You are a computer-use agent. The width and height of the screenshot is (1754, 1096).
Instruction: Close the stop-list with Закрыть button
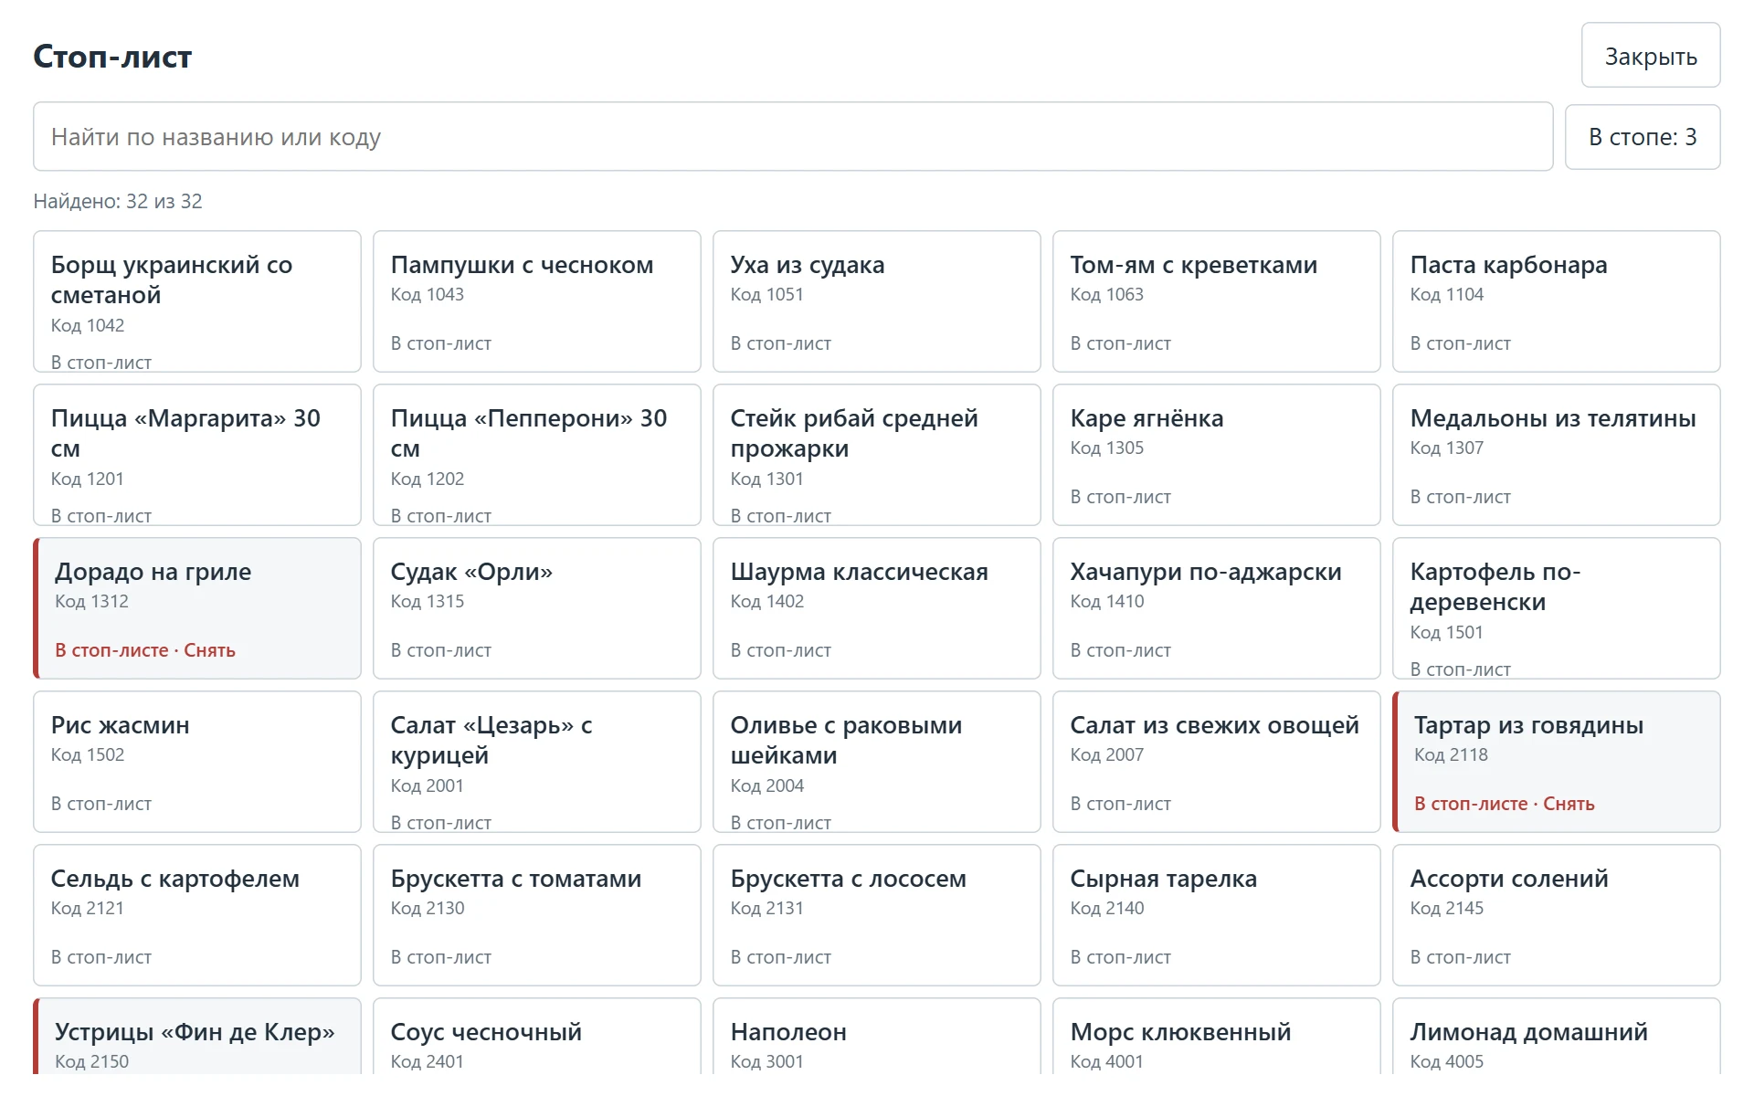click(1651, 56)
